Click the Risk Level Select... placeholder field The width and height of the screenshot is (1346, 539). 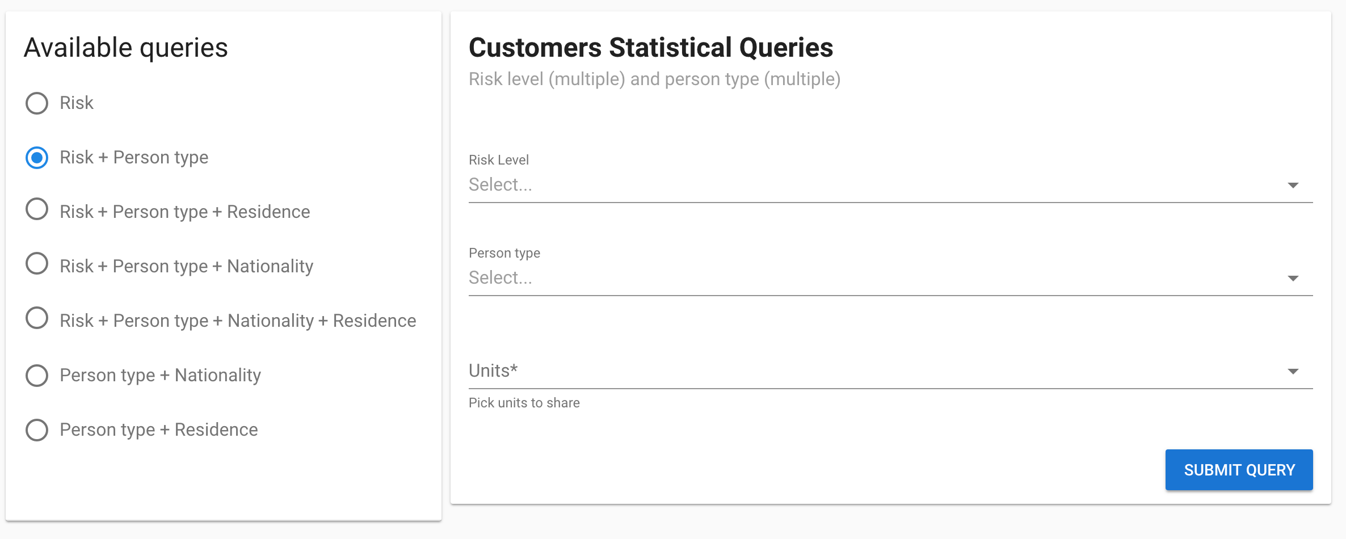[500, 185]
